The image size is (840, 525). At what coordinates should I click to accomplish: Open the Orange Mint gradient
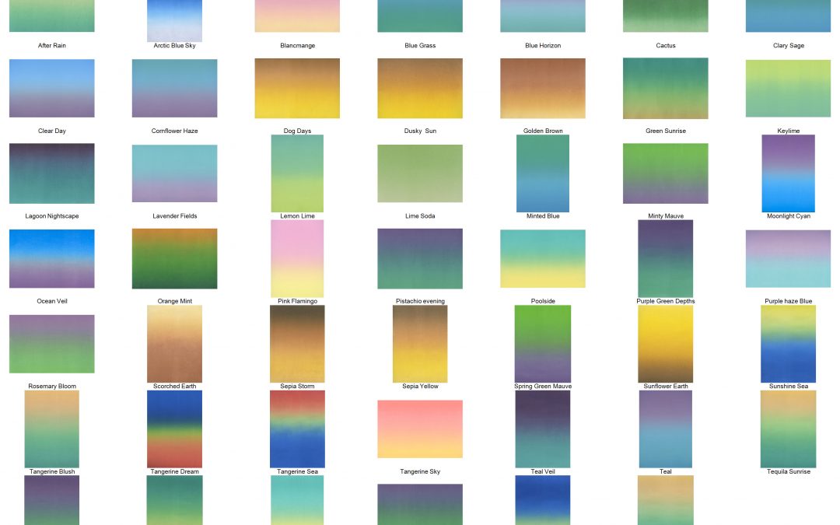tap(175, 258)
